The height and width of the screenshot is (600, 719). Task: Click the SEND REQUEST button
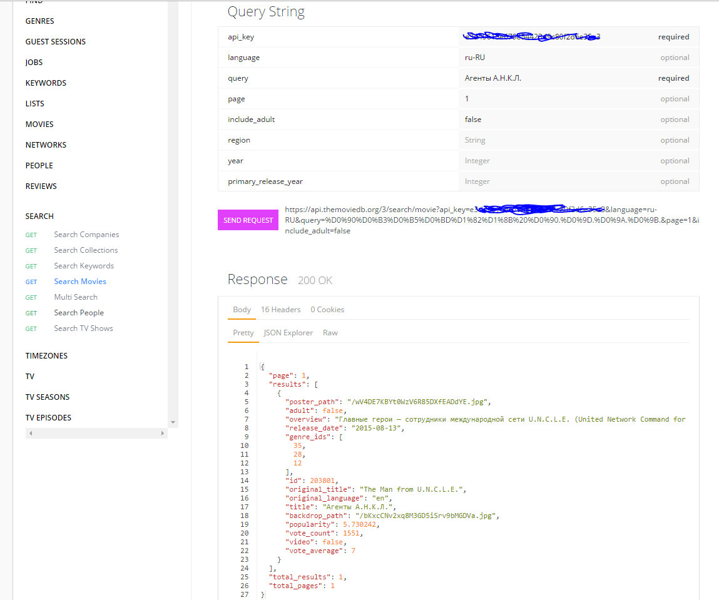coord(248,220)
